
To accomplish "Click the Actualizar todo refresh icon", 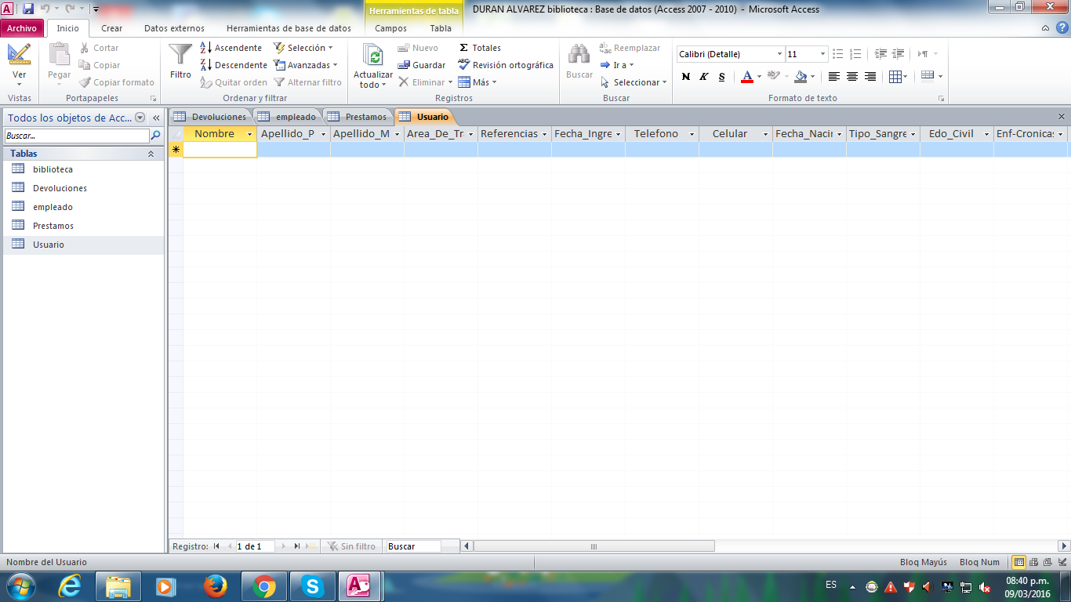I will point(373,56).
